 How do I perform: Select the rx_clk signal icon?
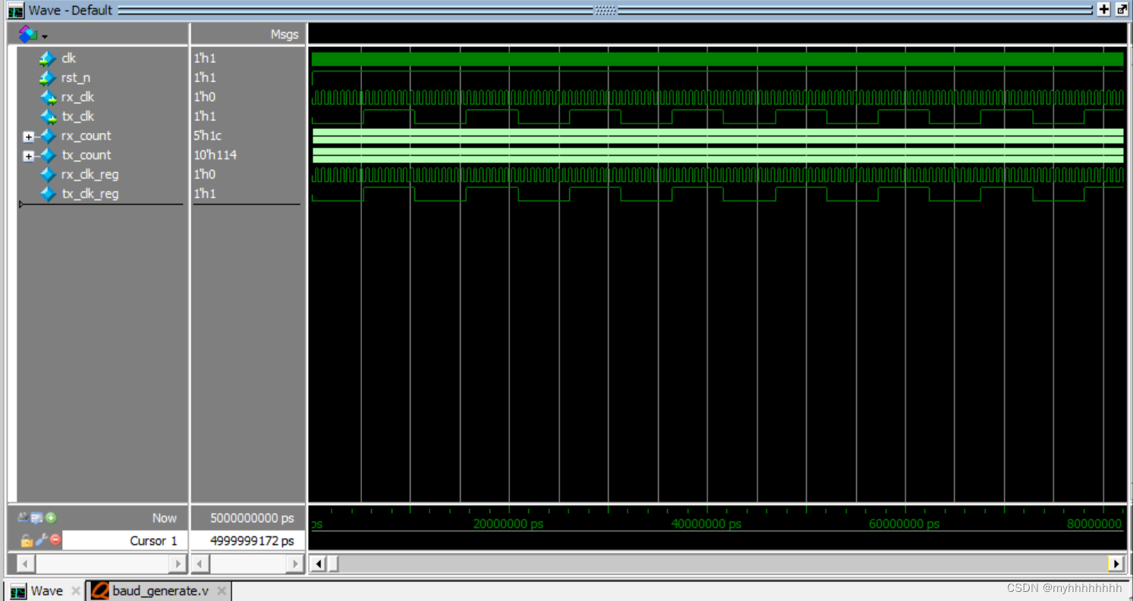[48, 97]
